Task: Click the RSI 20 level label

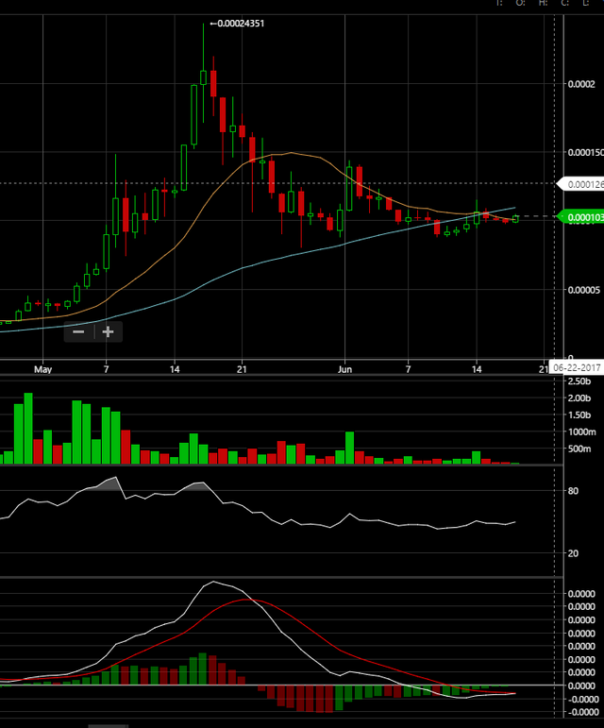Action: 573,553
